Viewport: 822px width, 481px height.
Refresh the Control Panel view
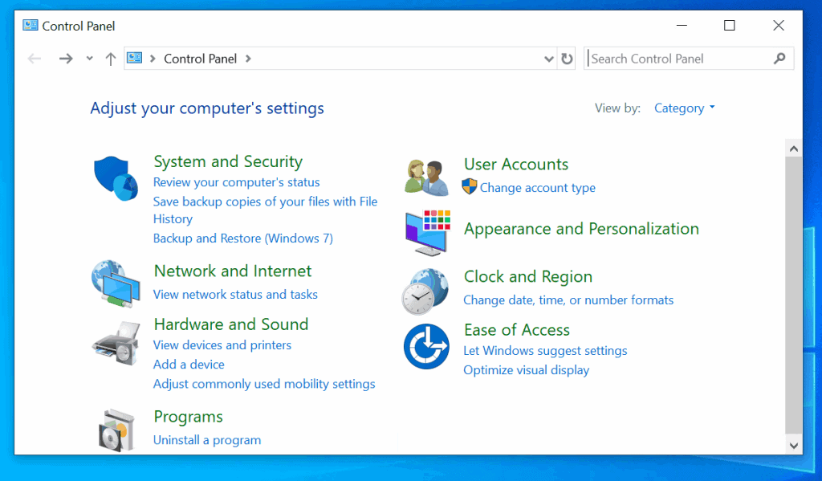tap(567, 59)
